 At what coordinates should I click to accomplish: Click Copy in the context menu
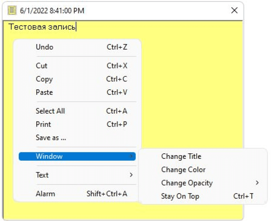point(44,79)
